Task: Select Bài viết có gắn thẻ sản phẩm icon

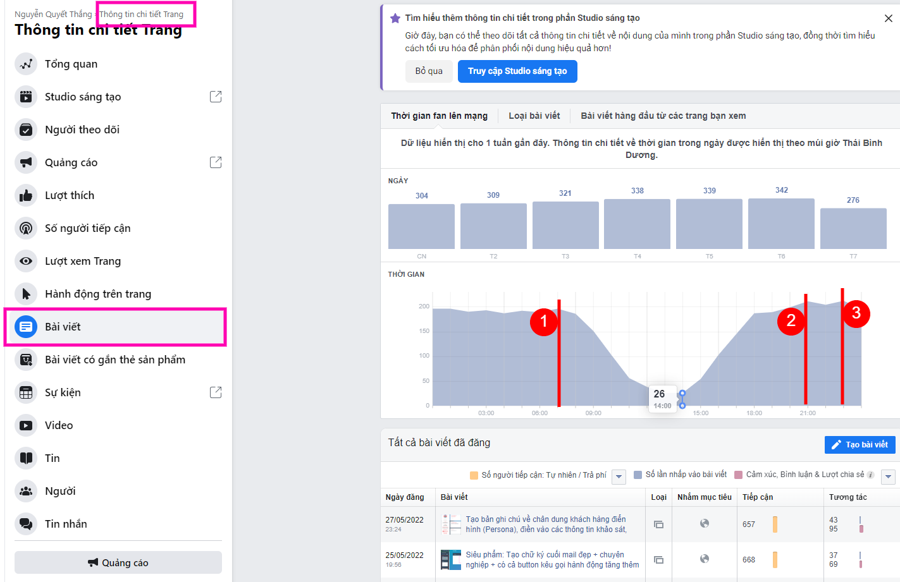Action: (x=26, y=360)
